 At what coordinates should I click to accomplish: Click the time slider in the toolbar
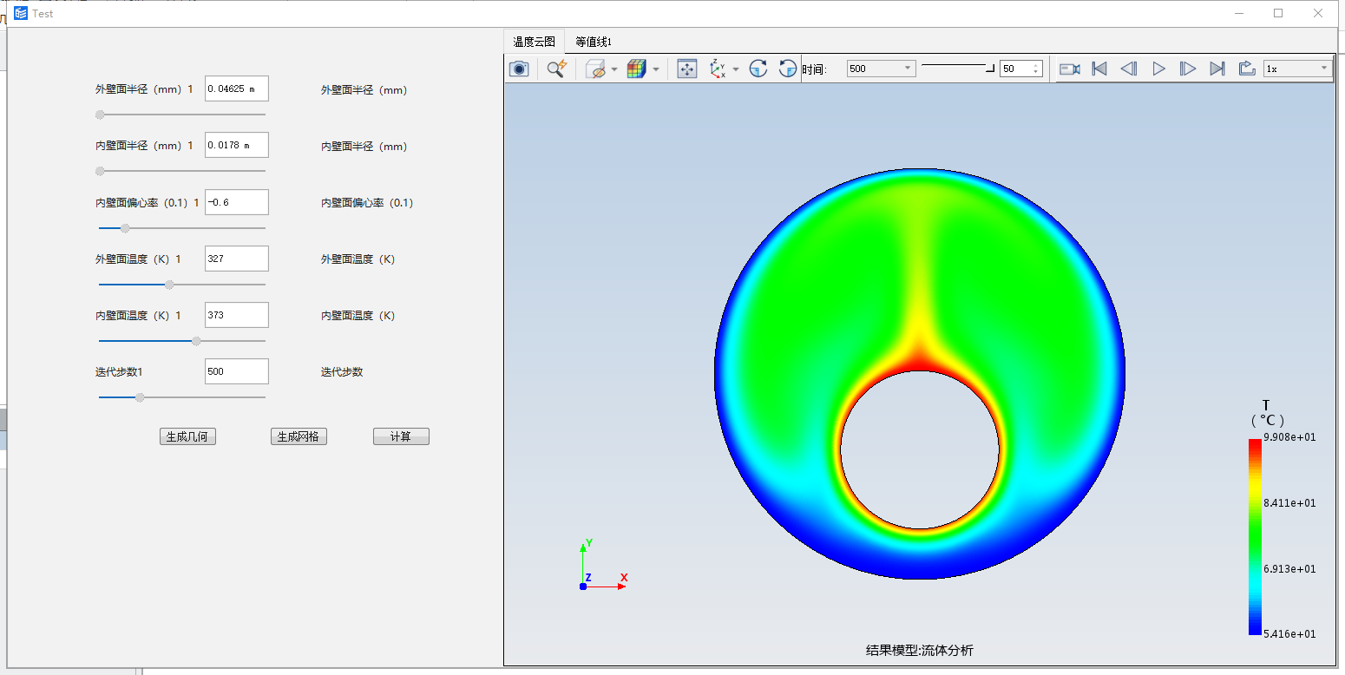[x=958, y=68]
